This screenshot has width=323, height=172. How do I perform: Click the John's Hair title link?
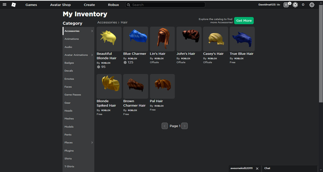coord(186,54)
